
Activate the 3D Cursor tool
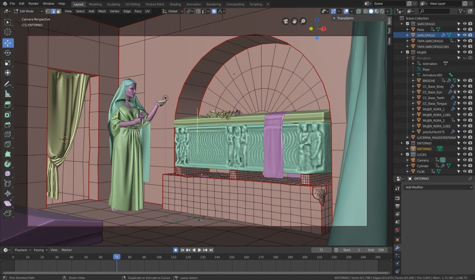pos(8,32)
